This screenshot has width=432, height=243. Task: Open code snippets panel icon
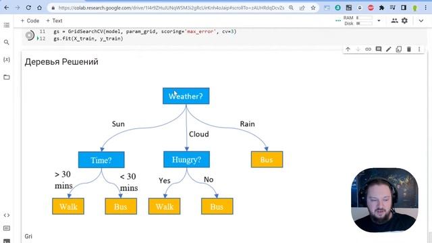coord(7,215)
